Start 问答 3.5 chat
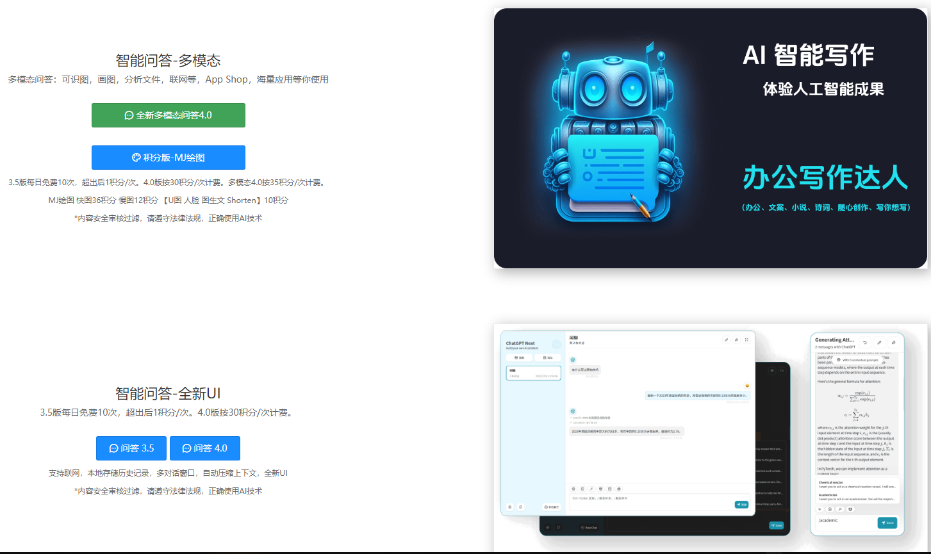 coord(131,448)
